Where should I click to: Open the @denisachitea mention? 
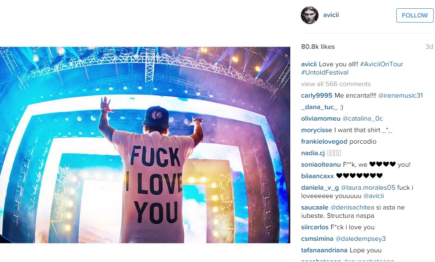tap(353, 207)
